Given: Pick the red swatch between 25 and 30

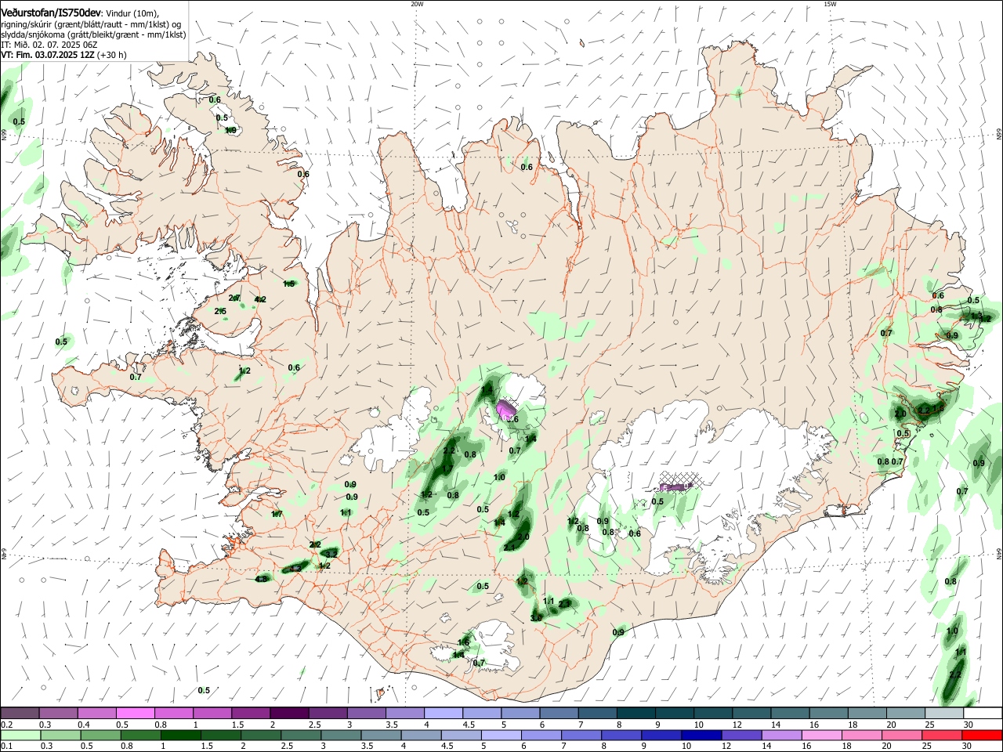Looking at the screenshot, I should (x=942, y=735).
